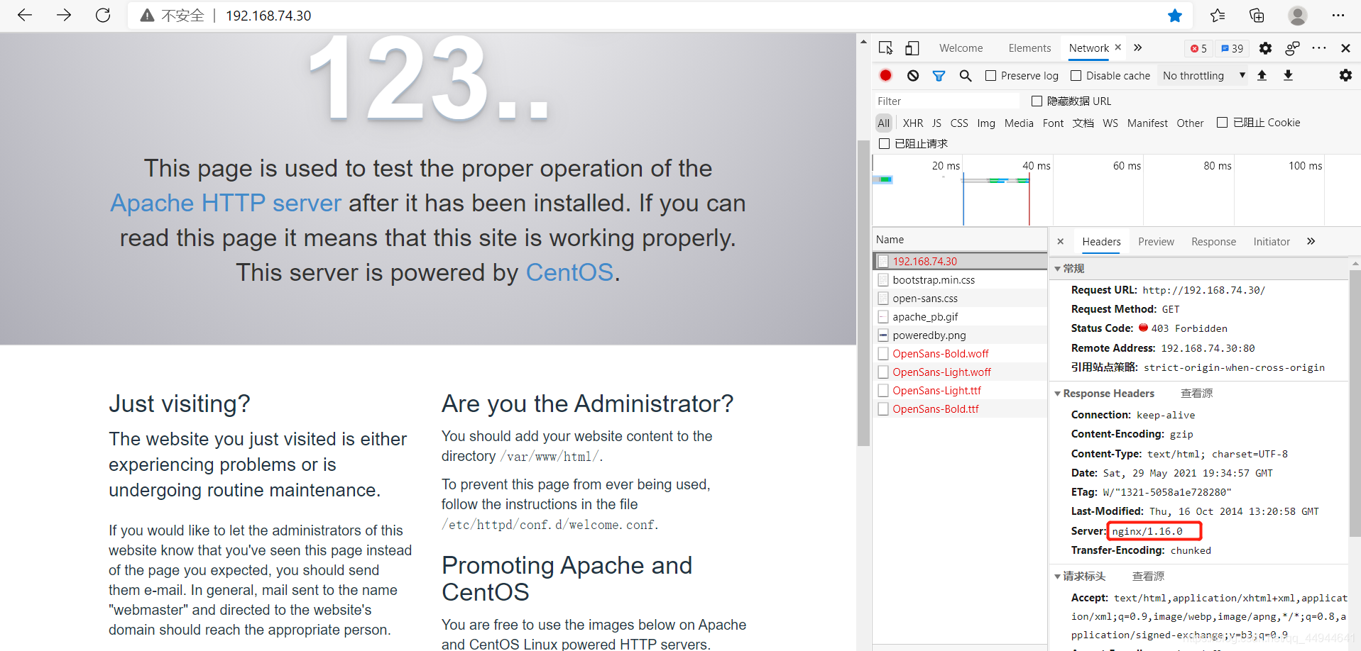The width and height of the screenshot is (1361, 651).
Task: Filter requests by CSS type
Action: 959,123
